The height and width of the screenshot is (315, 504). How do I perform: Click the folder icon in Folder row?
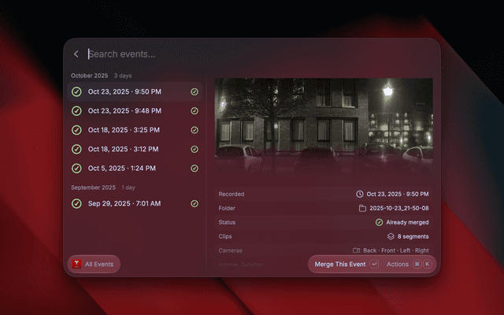coord(362,208)
